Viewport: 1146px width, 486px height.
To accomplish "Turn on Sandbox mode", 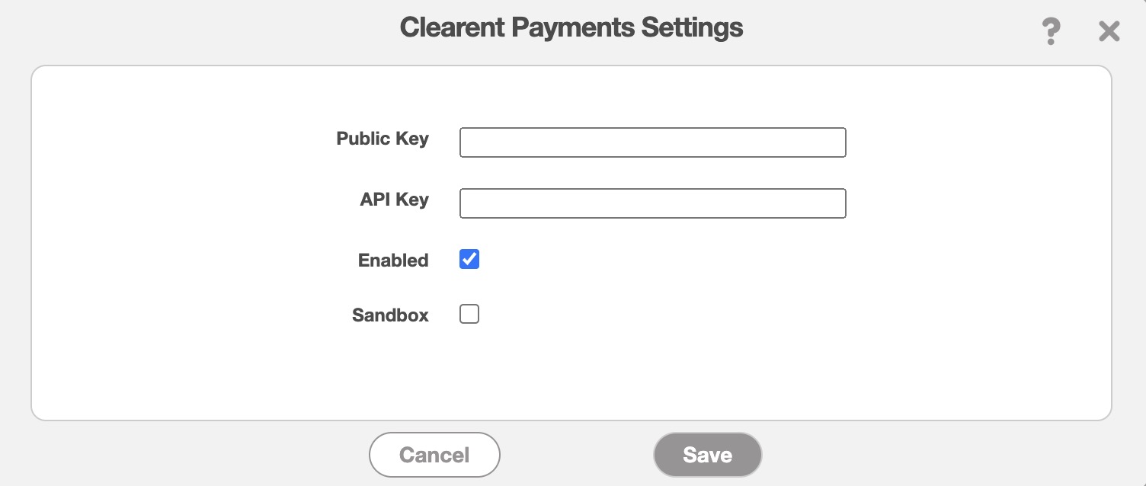I will click(469, 314).
